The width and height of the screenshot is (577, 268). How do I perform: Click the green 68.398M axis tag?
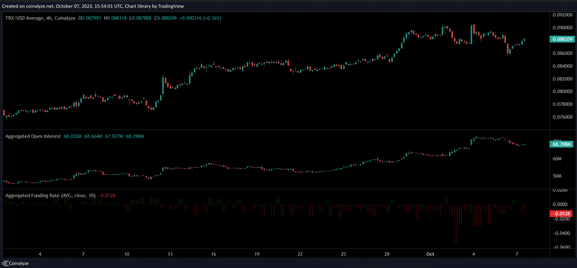pyautogui.click(x=562, y=144)
